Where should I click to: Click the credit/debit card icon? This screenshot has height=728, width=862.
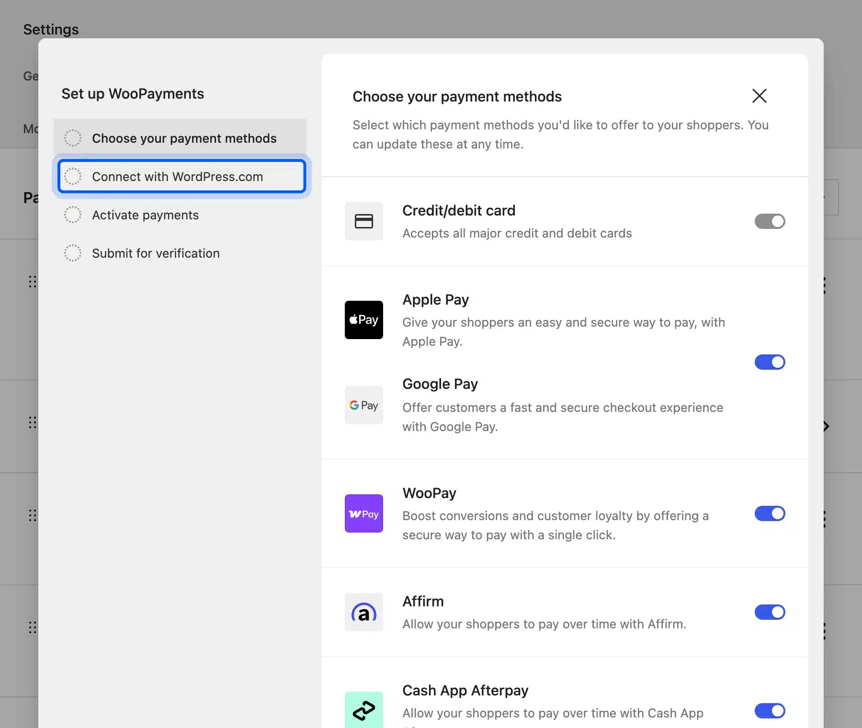point(364,221)
